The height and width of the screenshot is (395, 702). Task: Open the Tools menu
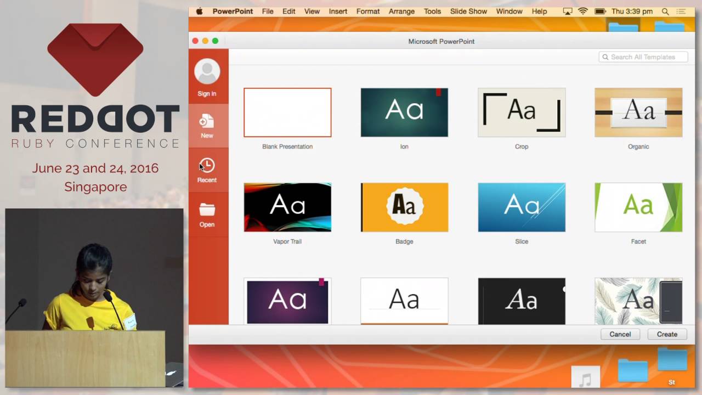(432, 11)
